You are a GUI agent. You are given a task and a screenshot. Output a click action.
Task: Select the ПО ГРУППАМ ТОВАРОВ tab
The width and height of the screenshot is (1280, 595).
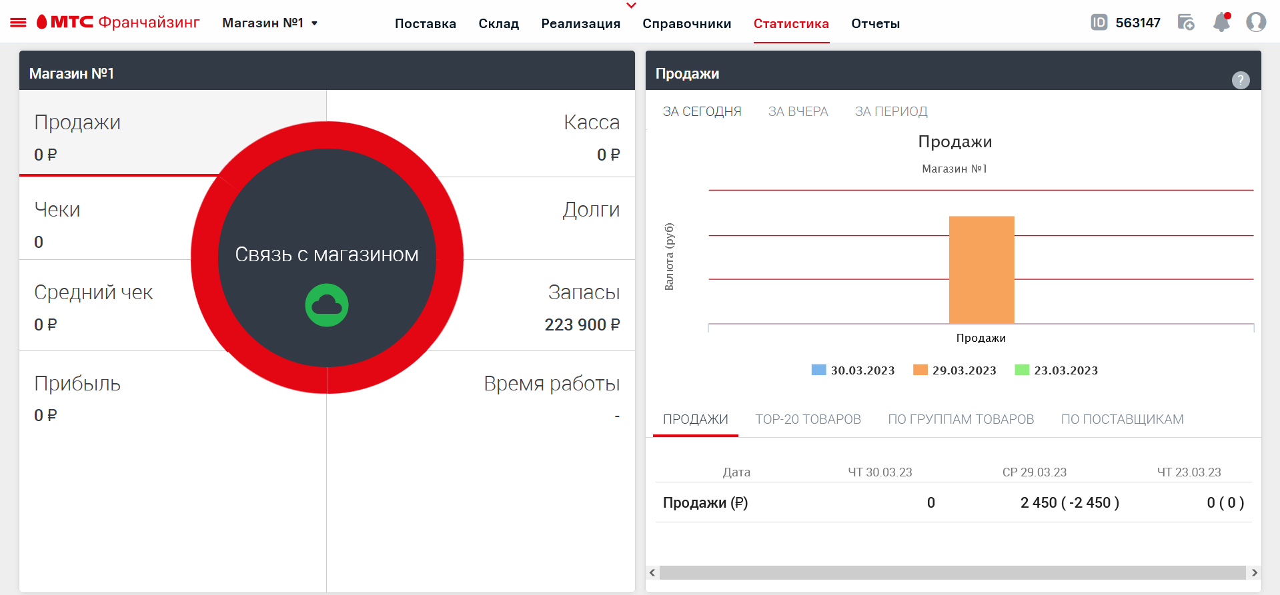click(961, 419)
